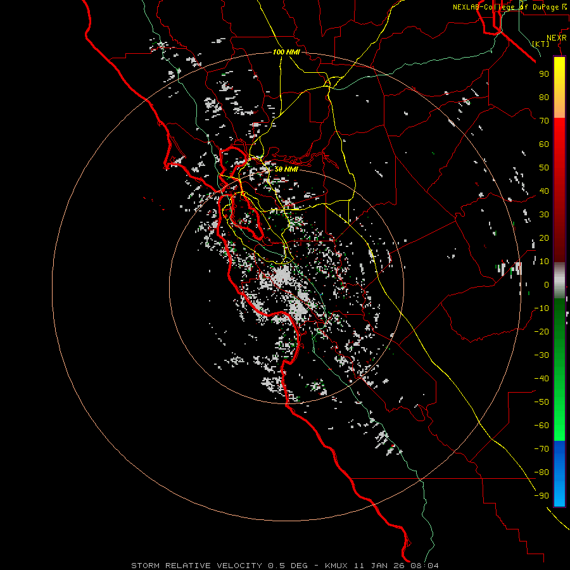Pick the blue segment at the color bar bottom
This screenshot has height=570, width=570.
point(559,474)
